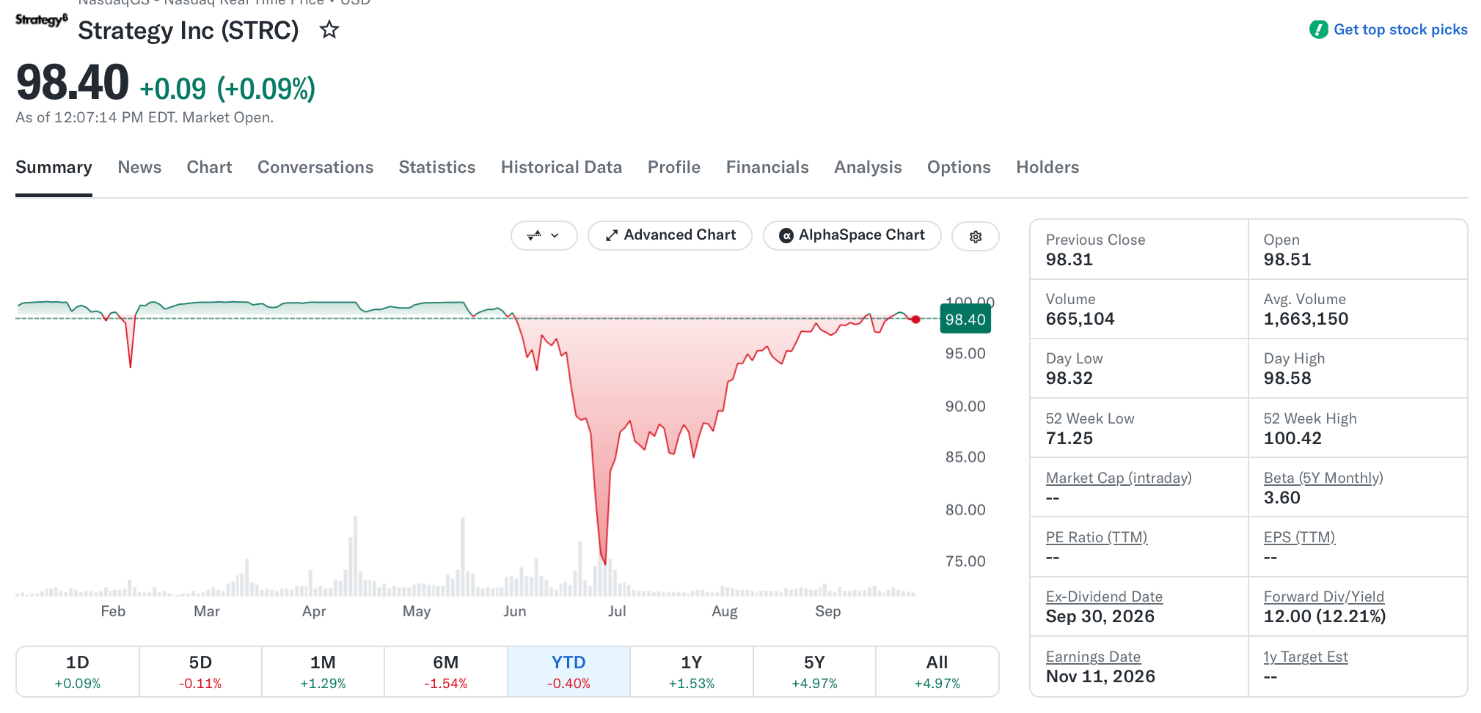Click the Forward Div/Yield link
This screenshot has width=1481, height=713.
coord(1324,596)
